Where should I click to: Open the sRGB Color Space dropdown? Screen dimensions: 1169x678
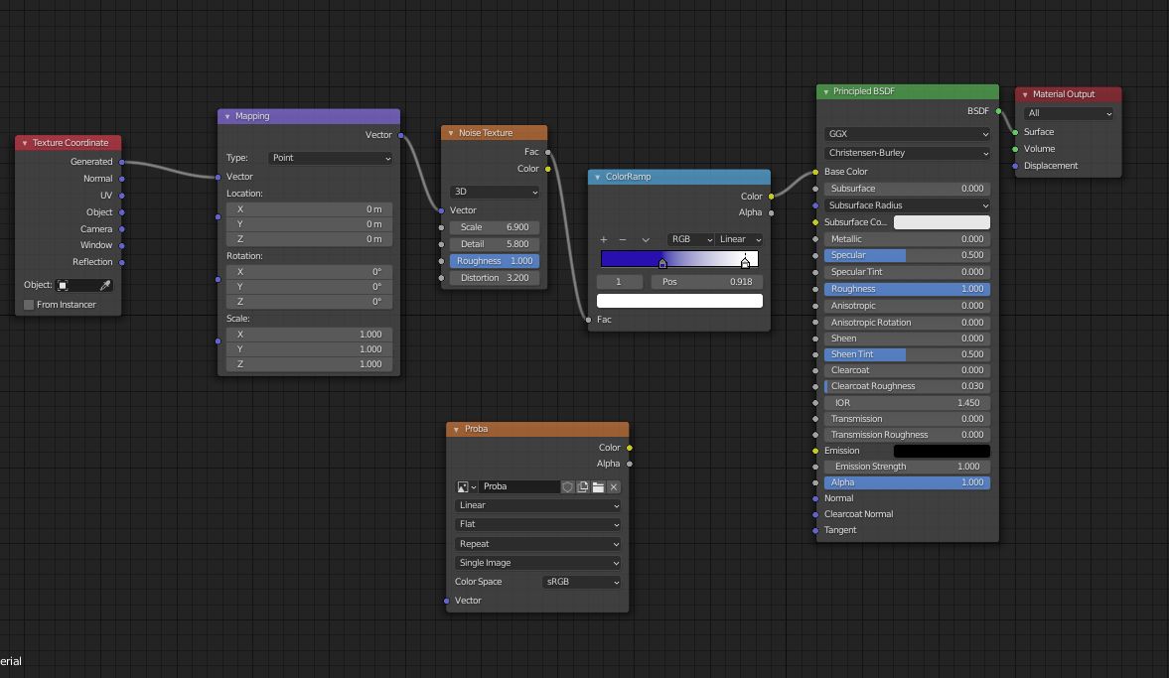pyautogui.click(x=581, y=582)
